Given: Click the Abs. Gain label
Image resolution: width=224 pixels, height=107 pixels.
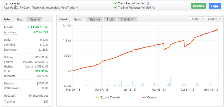Looking at the screenshot, I should click(x=10, y=32).
